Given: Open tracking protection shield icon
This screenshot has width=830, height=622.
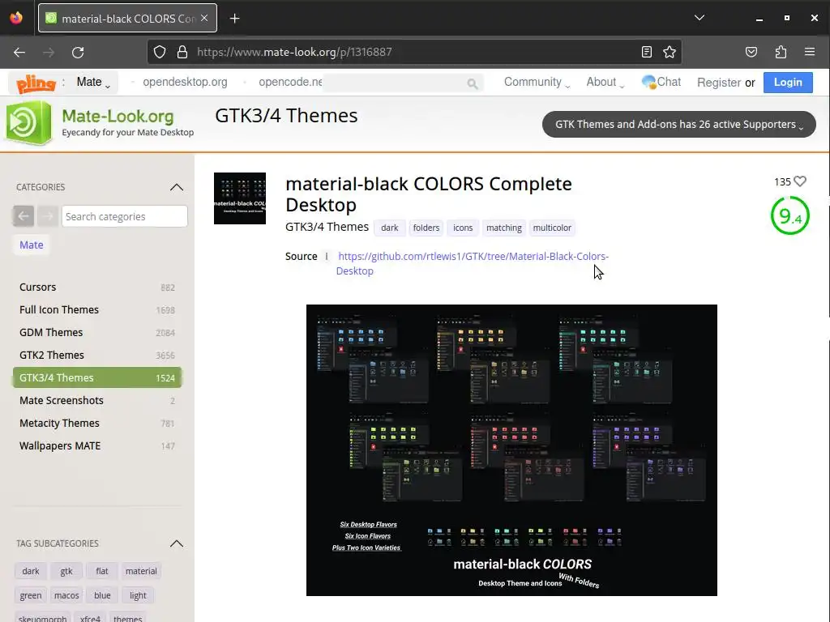Looking at the screenshot, I should point(160,52).
